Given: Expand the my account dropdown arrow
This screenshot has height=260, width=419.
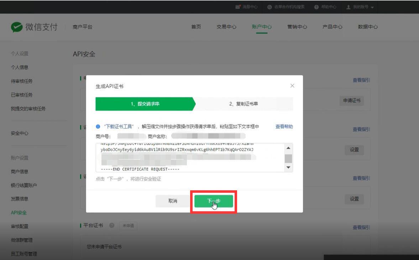Looking at the screenshot, I should coord(372,7).
